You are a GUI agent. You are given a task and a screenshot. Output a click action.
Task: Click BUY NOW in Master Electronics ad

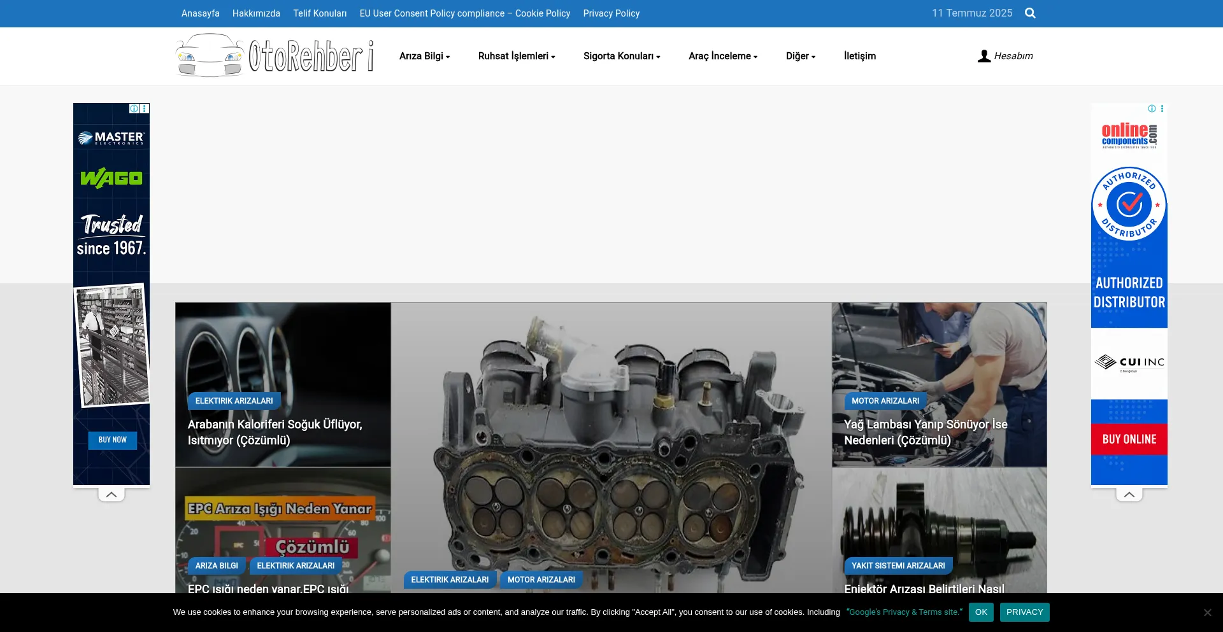pos(113,440)
